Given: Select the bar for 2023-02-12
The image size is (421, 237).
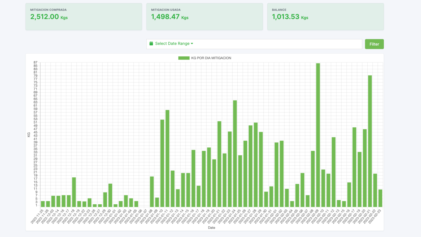Looking at the screenshot, I should point(334,172).
